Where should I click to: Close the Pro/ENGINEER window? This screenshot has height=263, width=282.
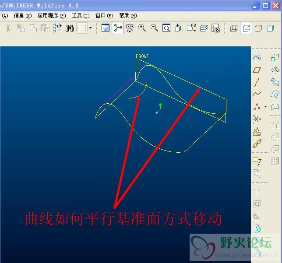[x=276, y=6]
